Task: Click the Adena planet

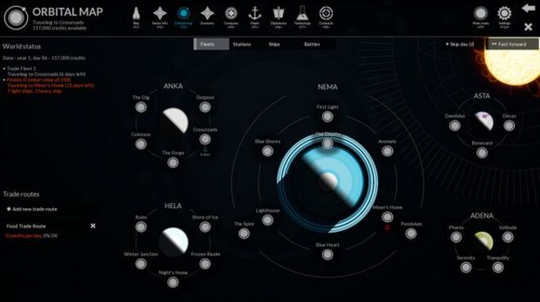Action: (x=483, y=241)
